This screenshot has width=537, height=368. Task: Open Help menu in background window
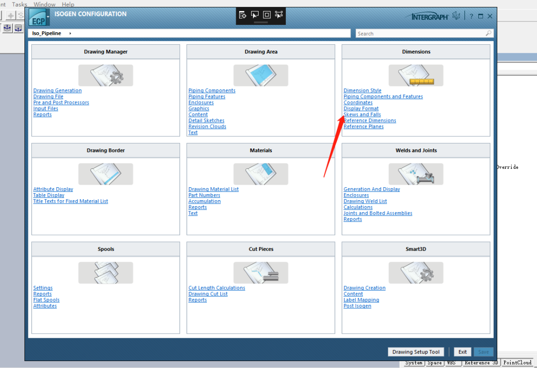pyautogui.click(x=68, y=4)
